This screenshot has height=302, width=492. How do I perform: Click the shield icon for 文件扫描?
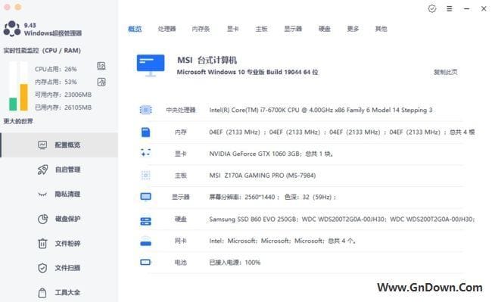[42, 268]
